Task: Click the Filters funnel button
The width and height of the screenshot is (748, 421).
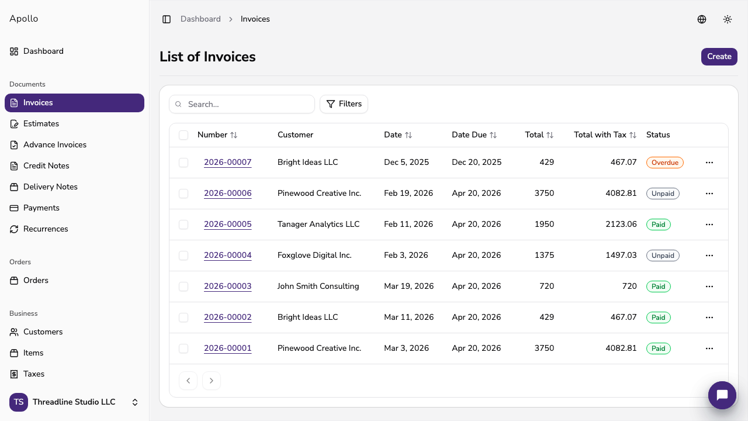Action: [344, 104]
